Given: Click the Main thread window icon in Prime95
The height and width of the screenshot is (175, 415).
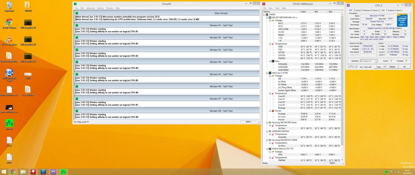Looking at the screenshot, I should click(x=77, y=13).
